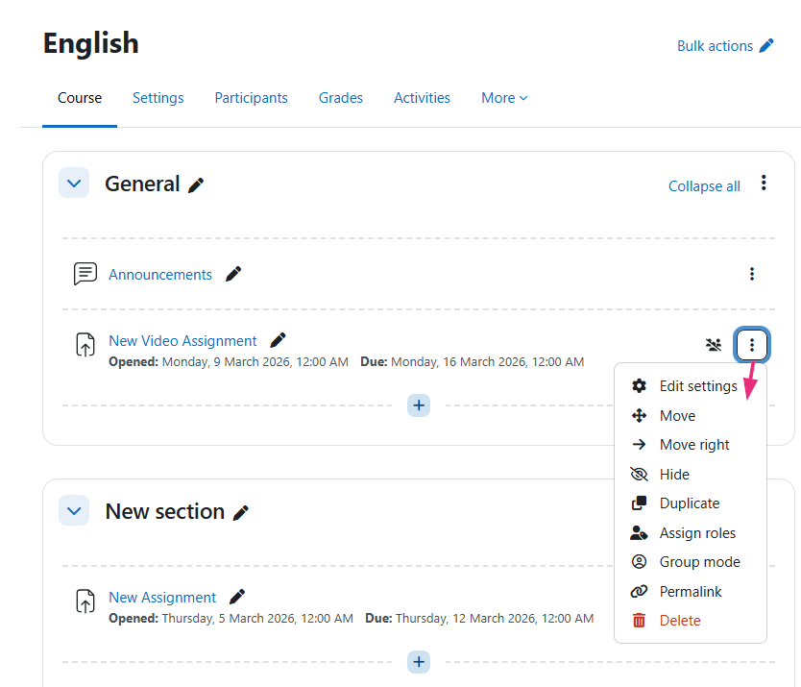Image resolution: width=801 pixels, height=687 pixels.
Task: Click the right arrow Move right icon
Action: [x=639, y=445]
